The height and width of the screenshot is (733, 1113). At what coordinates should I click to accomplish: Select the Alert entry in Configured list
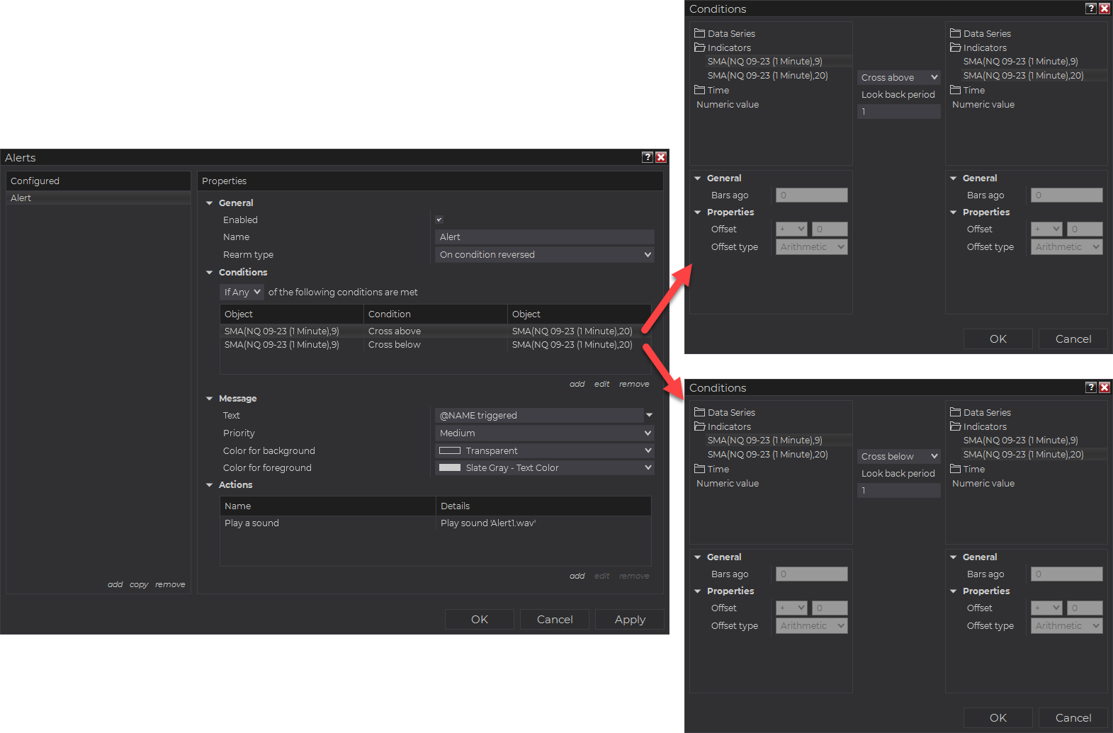98,198
